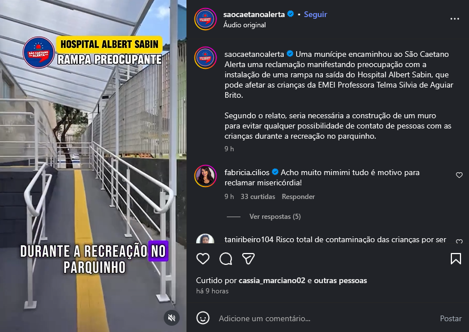This screenshot has height=332, width=469.
Task: Save post with bookmark icon
Action: (x=455, y=259)
